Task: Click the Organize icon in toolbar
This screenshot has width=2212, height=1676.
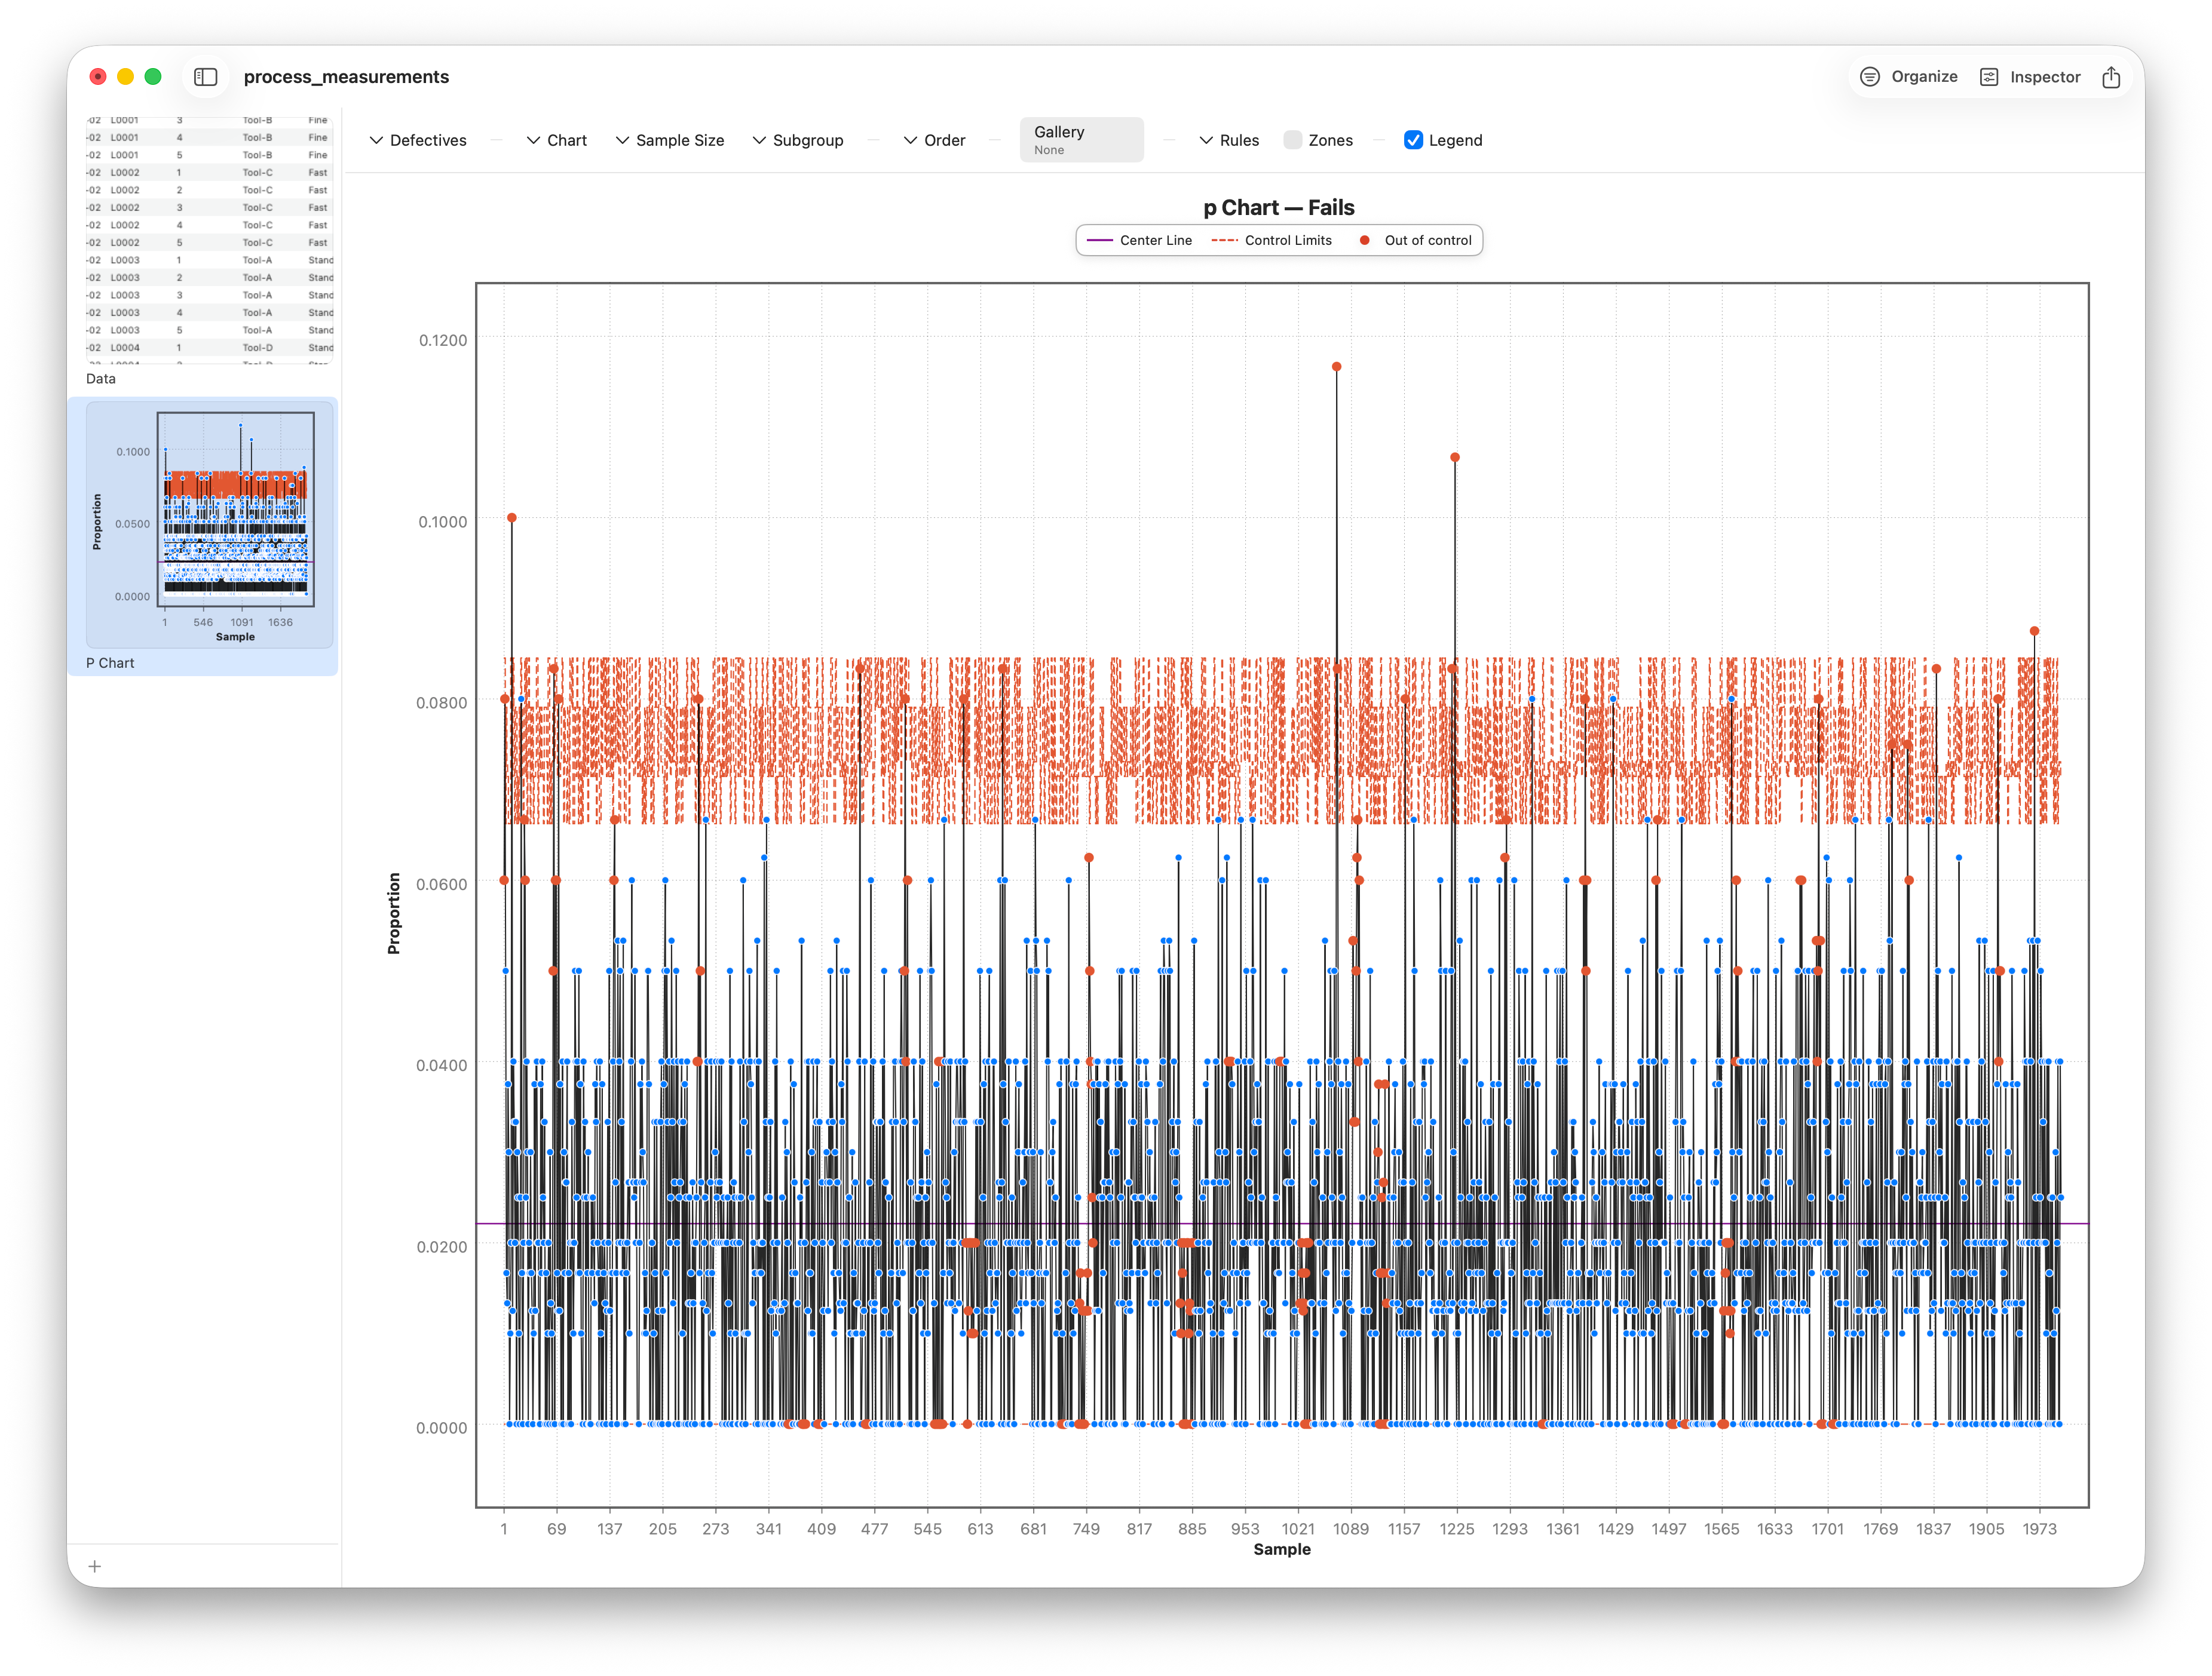Action: (1869, 77)
